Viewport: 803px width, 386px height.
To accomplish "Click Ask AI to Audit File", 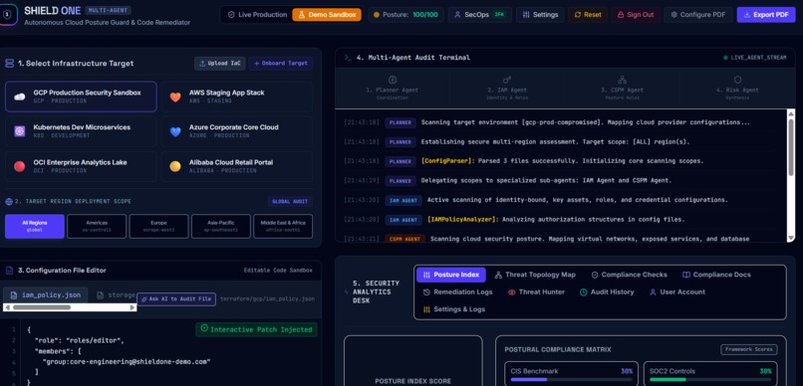I will (x=176, y=299).
